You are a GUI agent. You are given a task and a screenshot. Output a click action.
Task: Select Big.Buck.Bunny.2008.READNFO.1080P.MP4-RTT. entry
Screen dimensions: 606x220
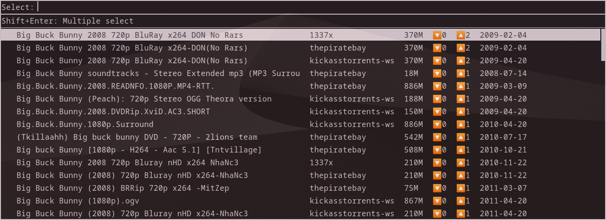(115, 86)
